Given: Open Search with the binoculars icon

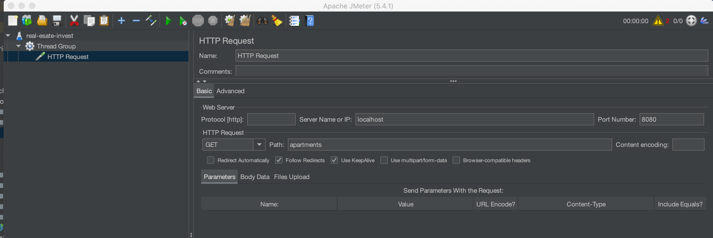Looking at the screenshot, I should click(262, 21).
